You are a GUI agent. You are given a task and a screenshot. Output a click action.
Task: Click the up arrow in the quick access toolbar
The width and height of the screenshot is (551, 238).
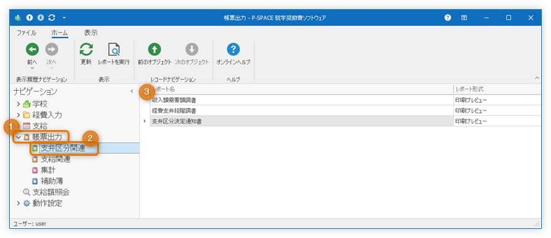click(30, 18)
